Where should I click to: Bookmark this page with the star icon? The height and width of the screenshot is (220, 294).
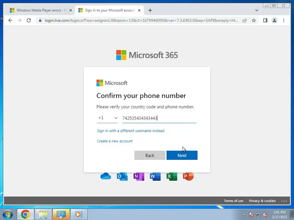coord(254,20)
